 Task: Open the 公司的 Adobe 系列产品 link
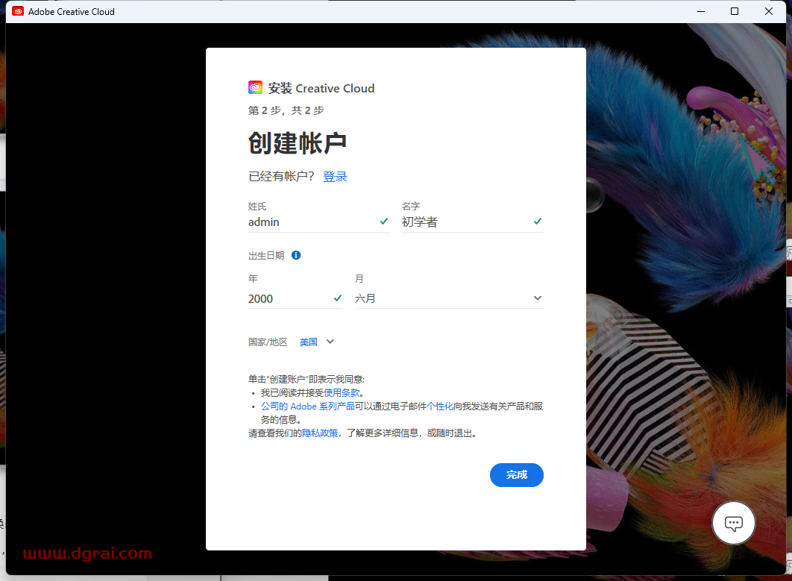tap(307, 406)
